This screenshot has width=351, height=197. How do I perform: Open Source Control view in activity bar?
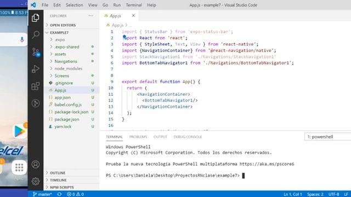tap(35, 52)
